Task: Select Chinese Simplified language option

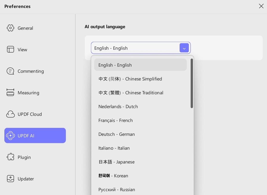Action: (140, 79)
